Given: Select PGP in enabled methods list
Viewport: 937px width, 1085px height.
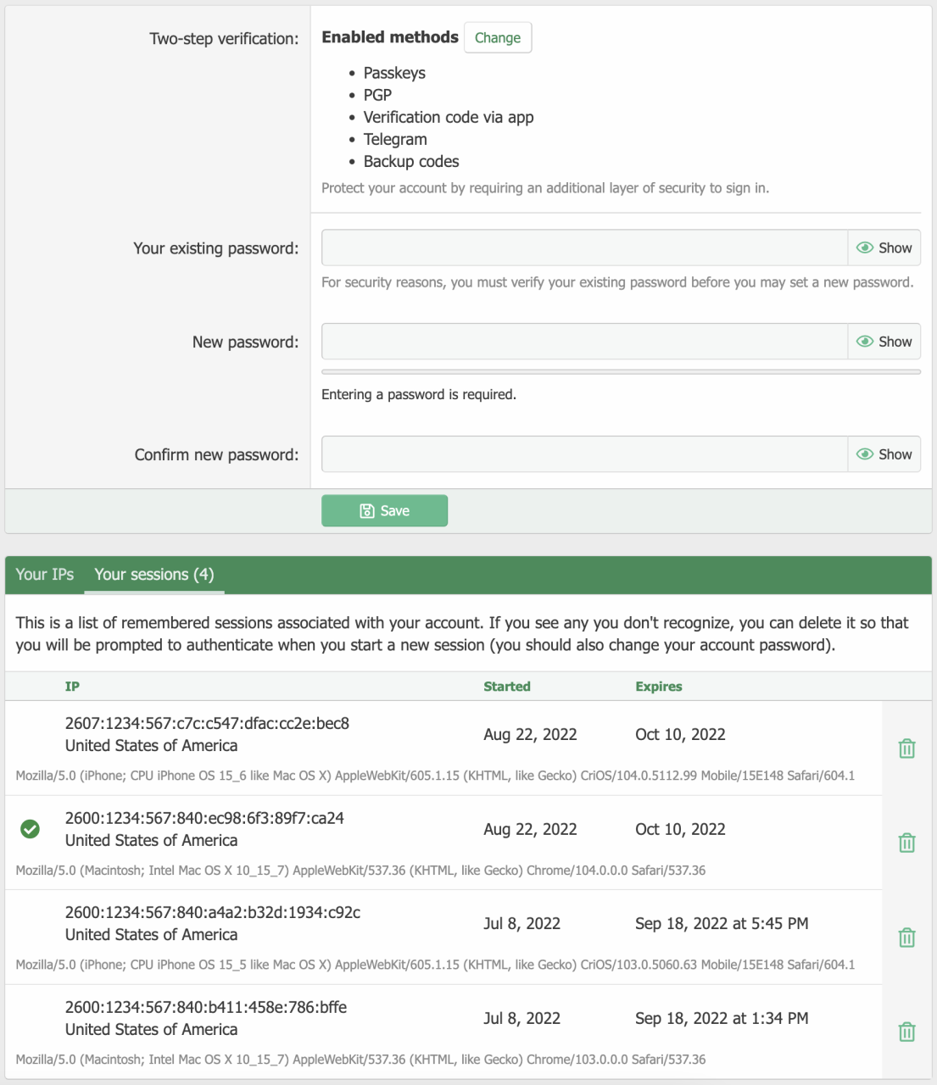Looking at the screenshot, I should coord(377,95).
